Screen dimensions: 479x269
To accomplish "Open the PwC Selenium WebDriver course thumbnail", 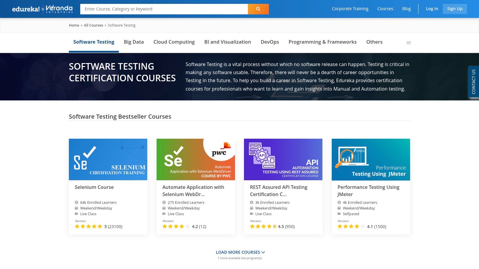I will coord(196,159).
